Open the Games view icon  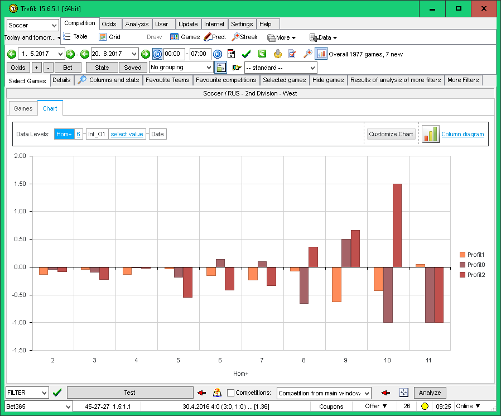(174, 37)
